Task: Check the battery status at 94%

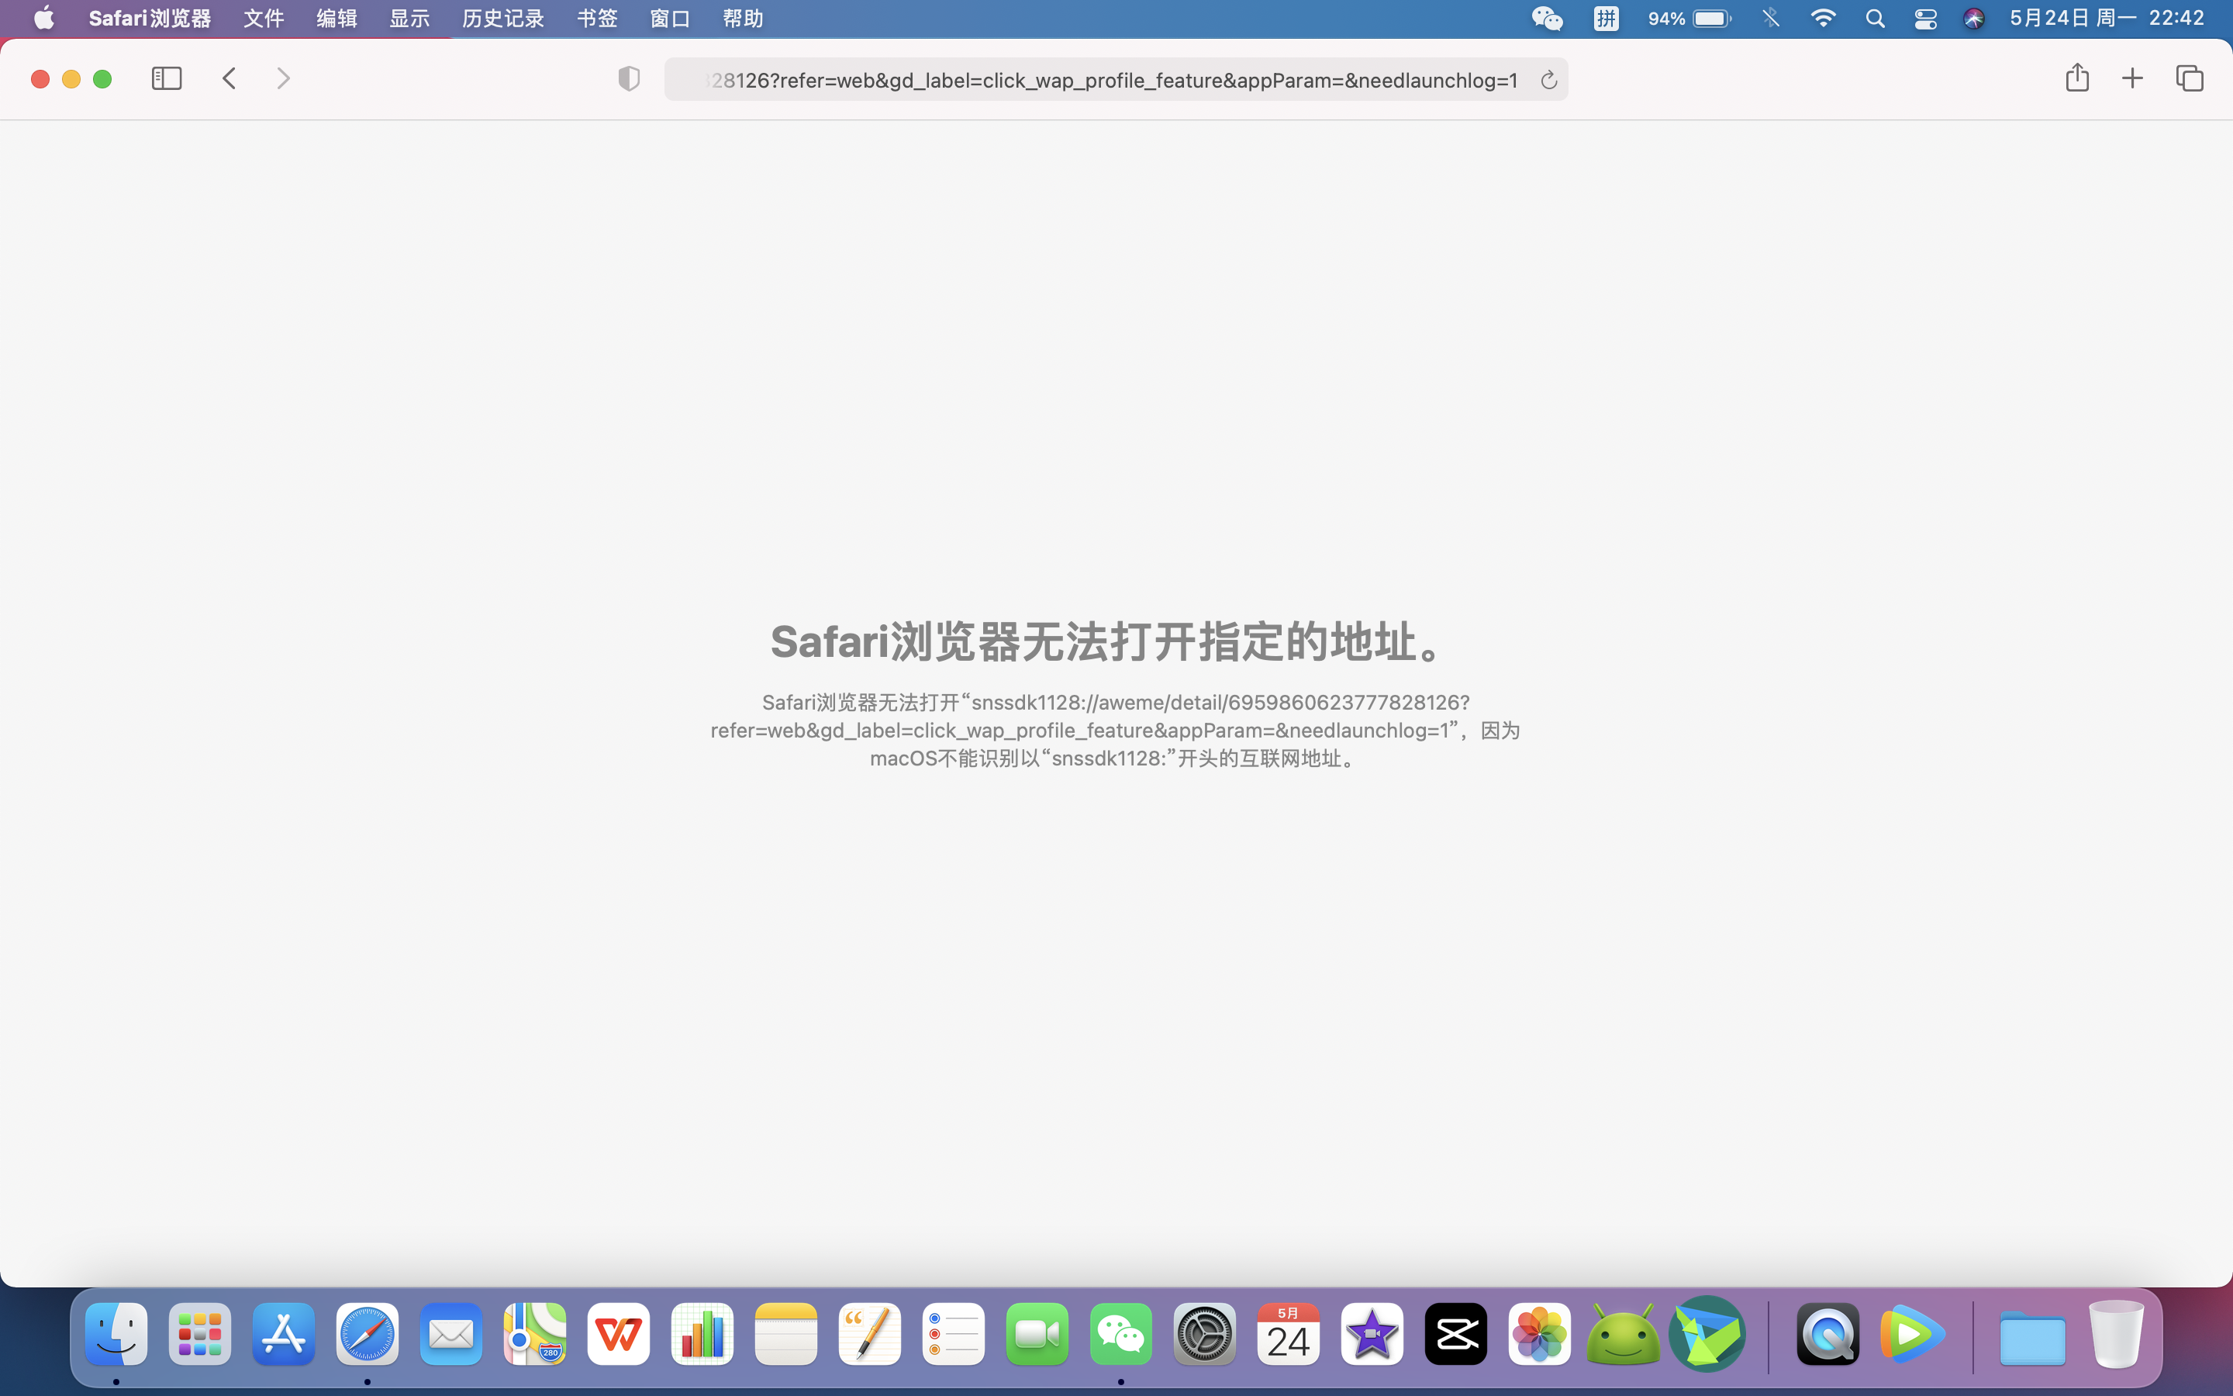Action: pyautogui.click(x=1689, y=19)
